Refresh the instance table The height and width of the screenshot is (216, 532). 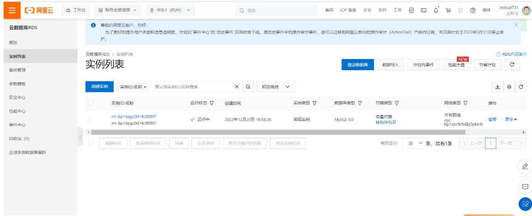pos(521,87)
